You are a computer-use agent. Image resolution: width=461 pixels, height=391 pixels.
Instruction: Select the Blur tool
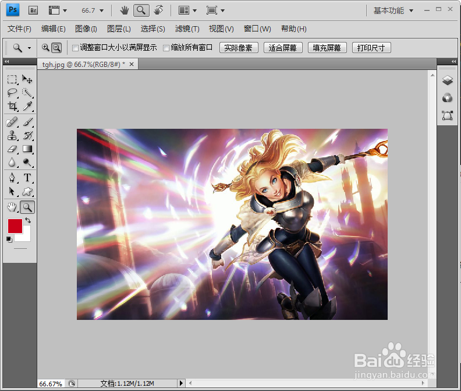12,162
